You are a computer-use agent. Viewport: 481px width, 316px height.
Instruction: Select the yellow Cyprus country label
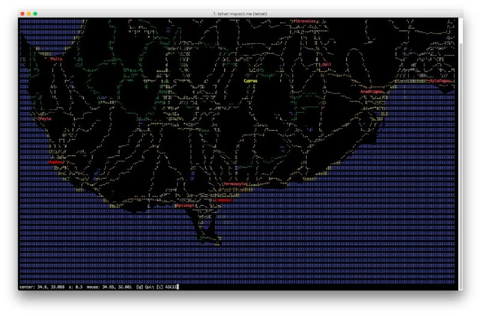click(251, 80)
